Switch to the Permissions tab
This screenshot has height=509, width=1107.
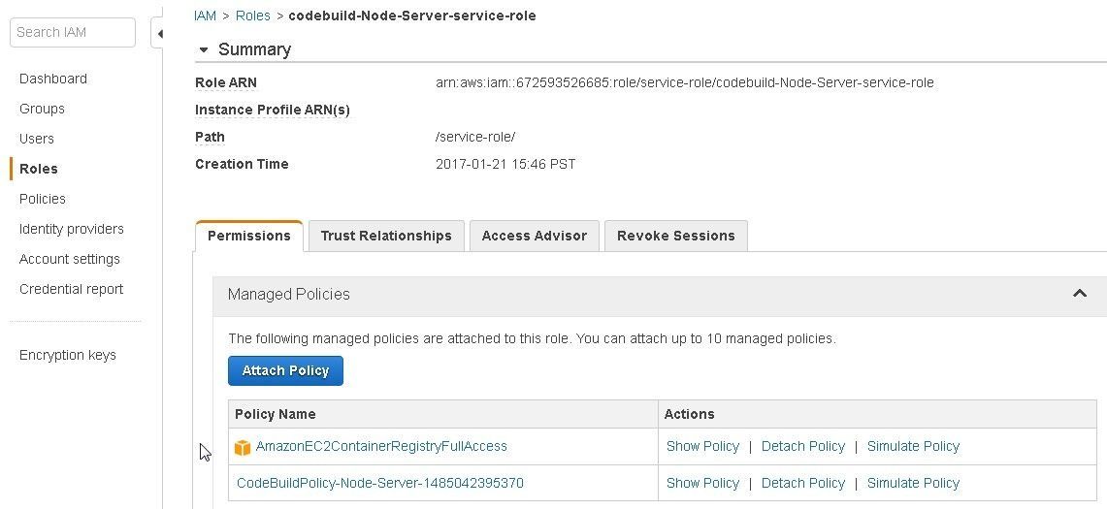click(x=248, y=236)
